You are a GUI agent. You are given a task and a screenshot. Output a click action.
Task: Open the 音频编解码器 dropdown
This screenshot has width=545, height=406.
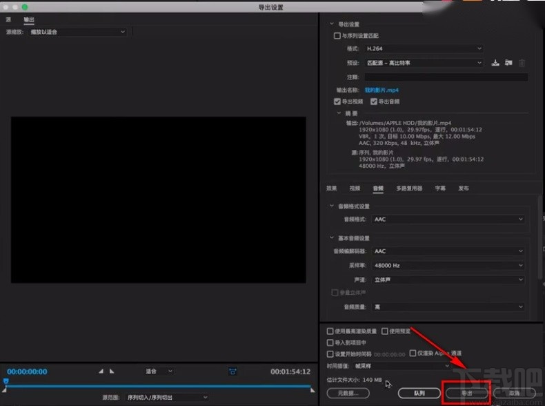[x=448, y=251]
